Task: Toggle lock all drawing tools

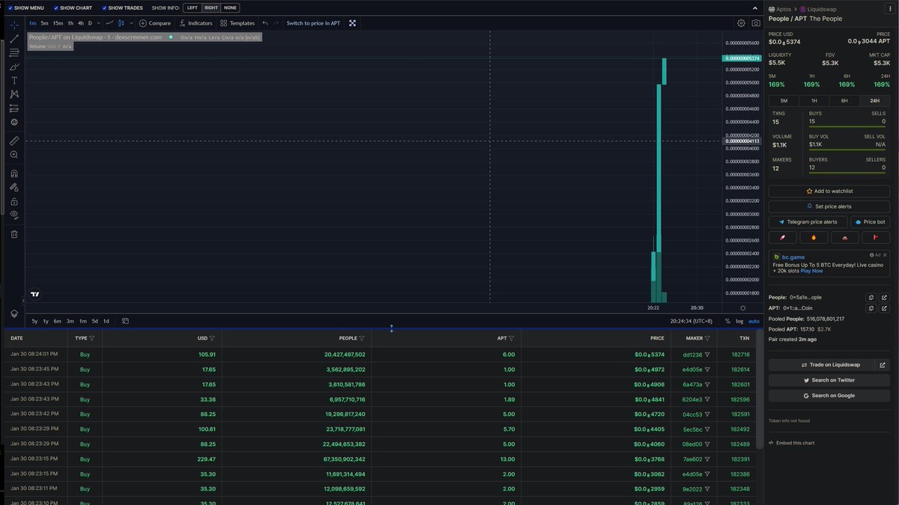Action: (14, 201)
